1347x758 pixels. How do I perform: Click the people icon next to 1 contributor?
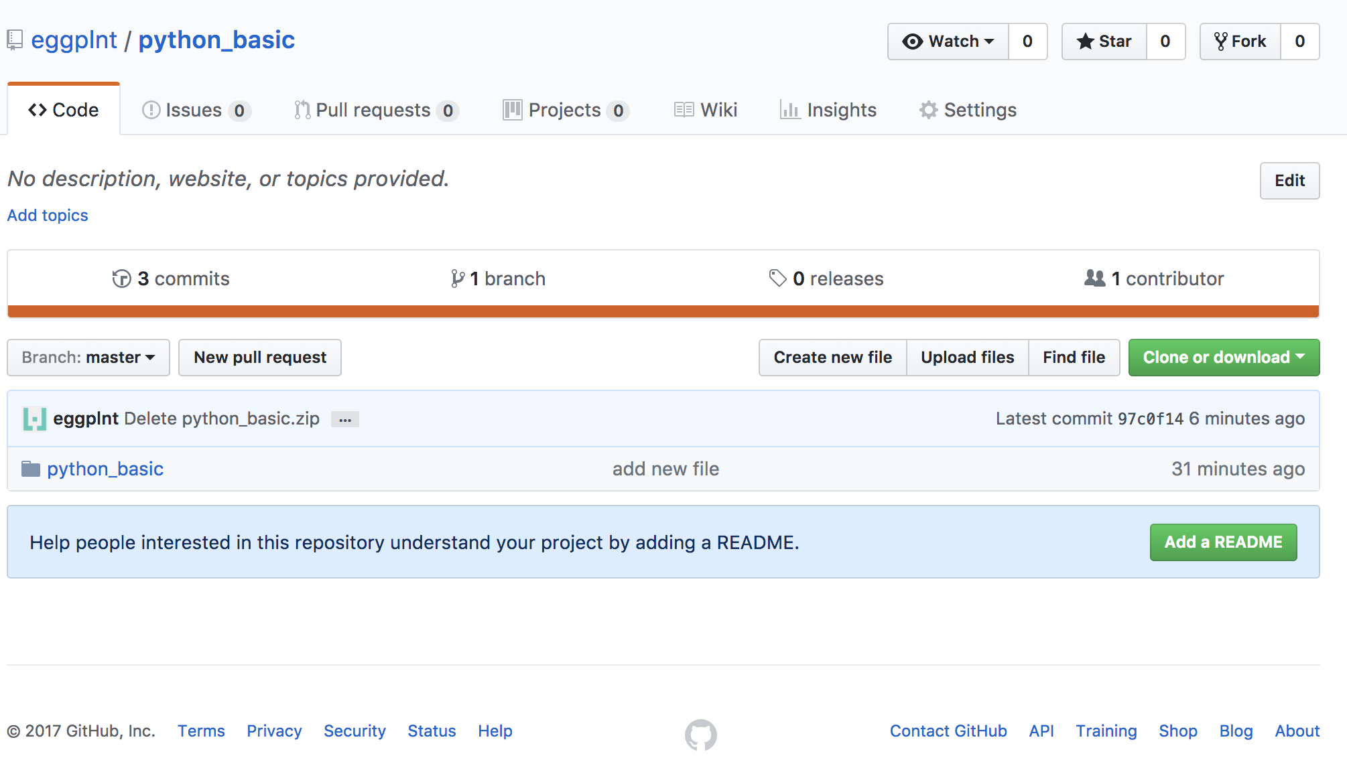coord(1095,278)
